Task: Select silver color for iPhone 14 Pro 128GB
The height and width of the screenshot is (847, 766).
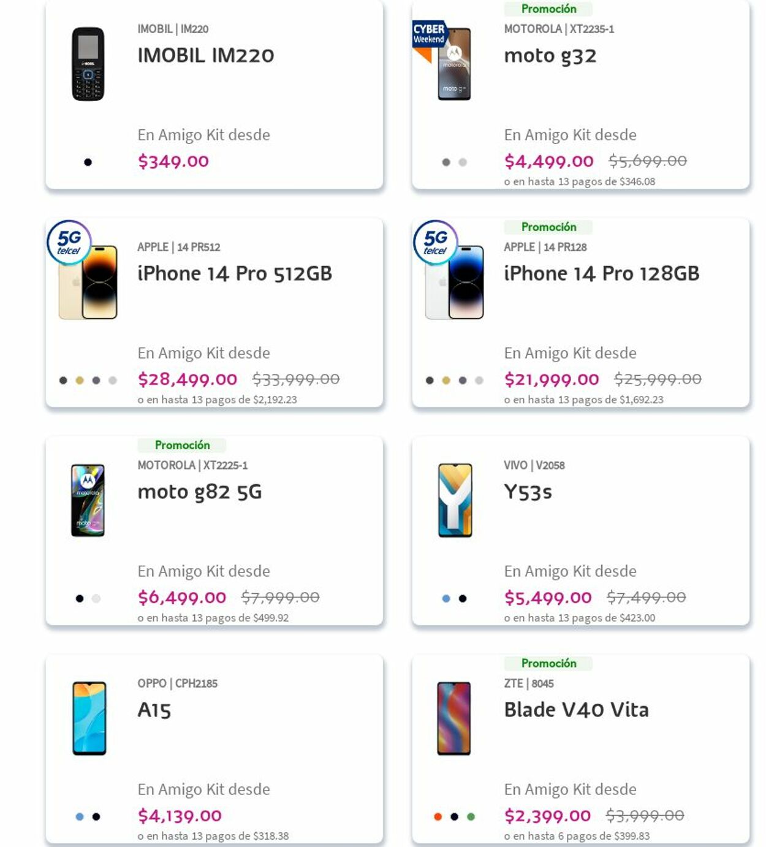Action: tap(479, 381)
